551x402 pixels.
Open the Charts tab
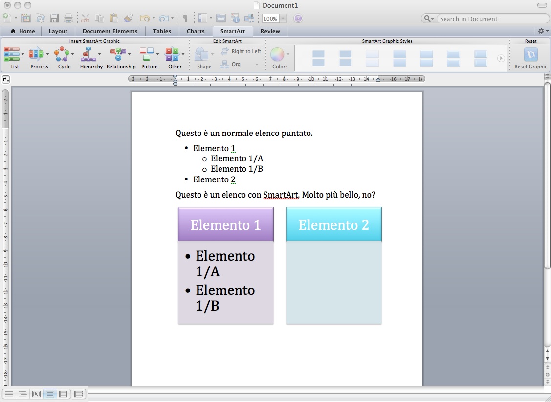196,31
